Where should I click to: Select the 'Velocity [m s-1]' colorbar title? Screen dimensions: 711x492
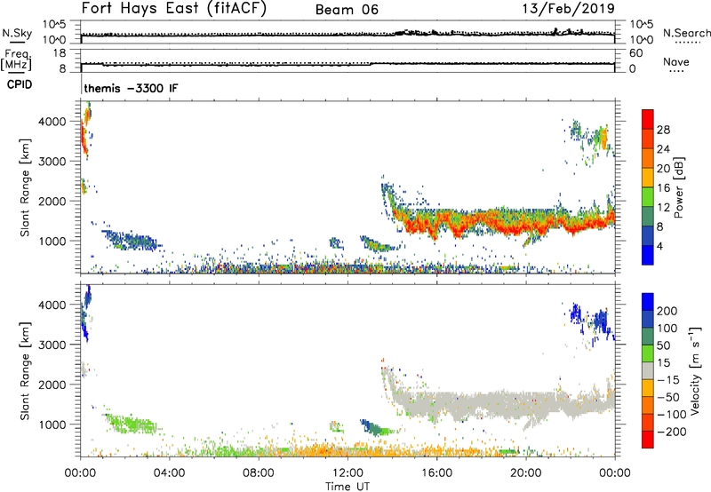[x=694, y=371]
